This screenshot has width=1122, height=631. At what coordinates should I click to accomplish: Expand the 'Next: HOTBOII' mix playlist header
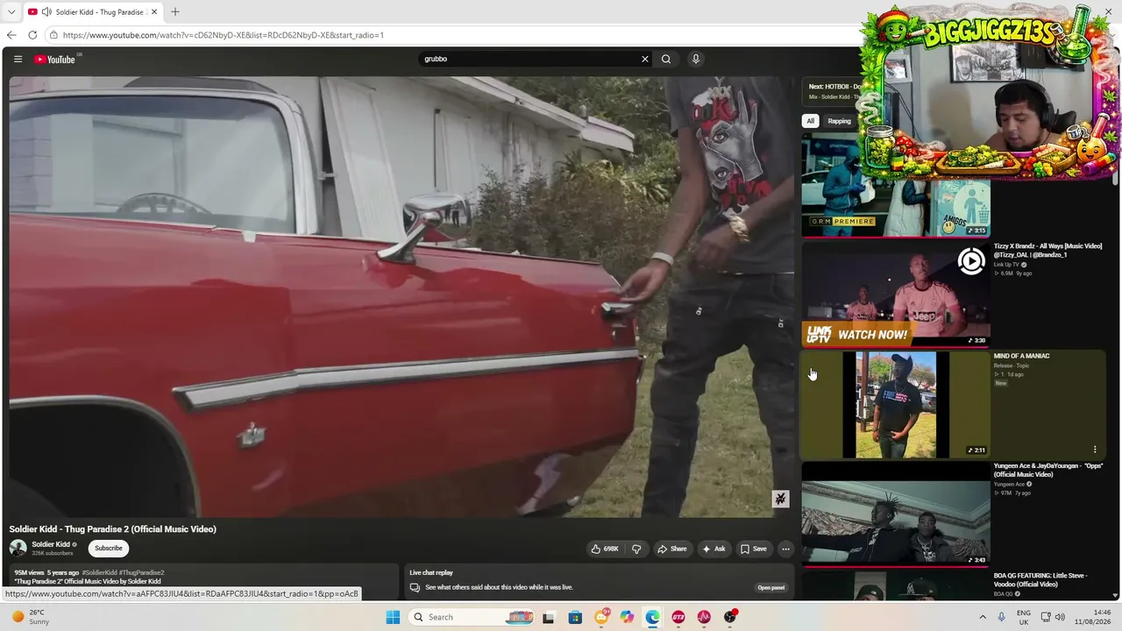coord(833,91)
